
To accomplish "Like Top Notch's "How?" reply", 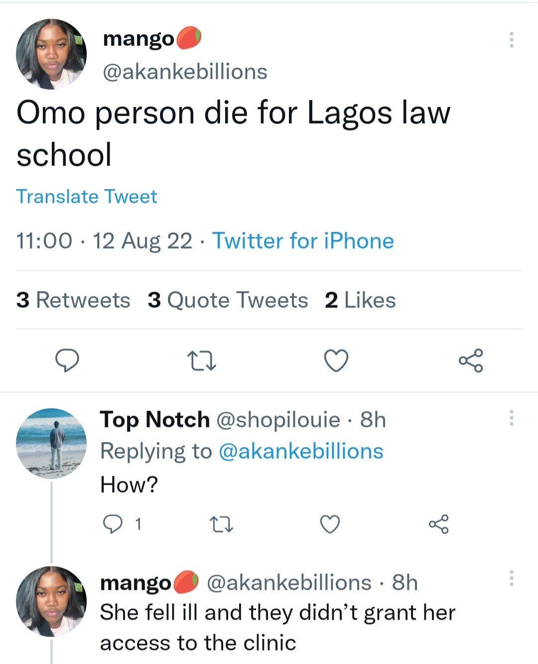I will coord(330,525).
